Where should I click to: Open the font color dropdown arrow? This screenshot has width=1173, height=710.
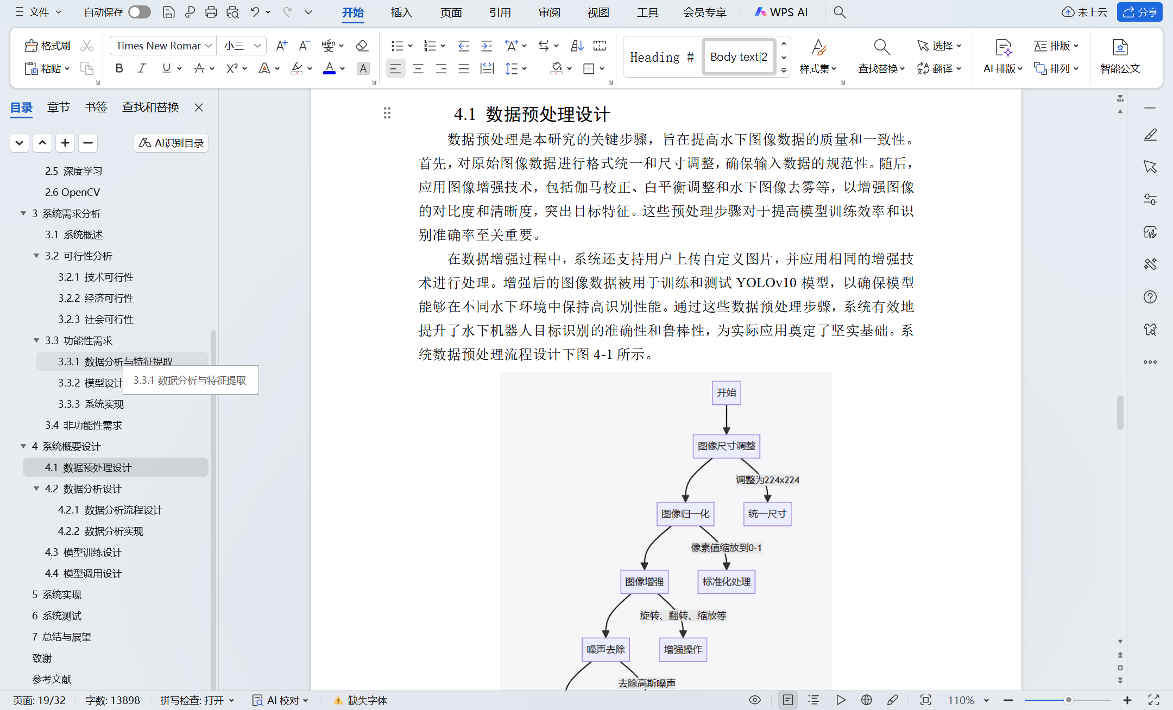(343, 68)
